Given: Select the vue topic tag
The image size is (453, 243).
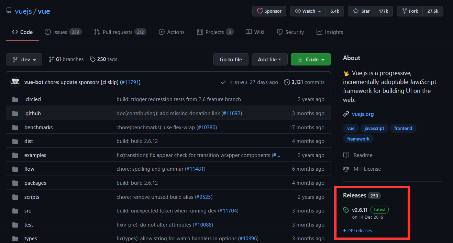Looking at the screenshot, I should click(351, 128).
